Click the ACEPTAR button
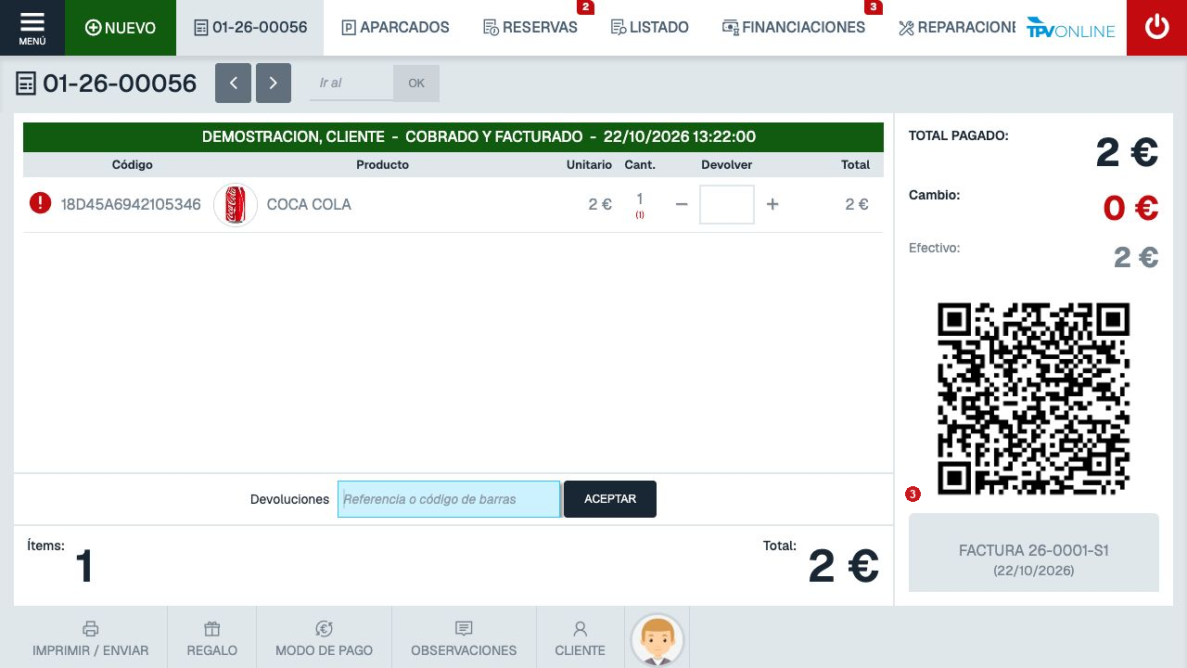 (610, 499)
